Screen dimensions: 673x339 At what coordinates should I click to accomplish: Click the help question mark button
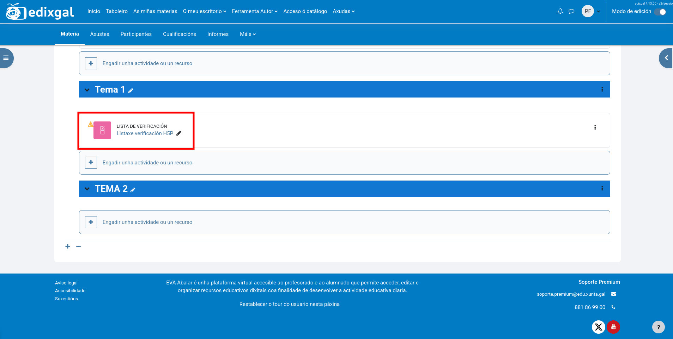658,327
